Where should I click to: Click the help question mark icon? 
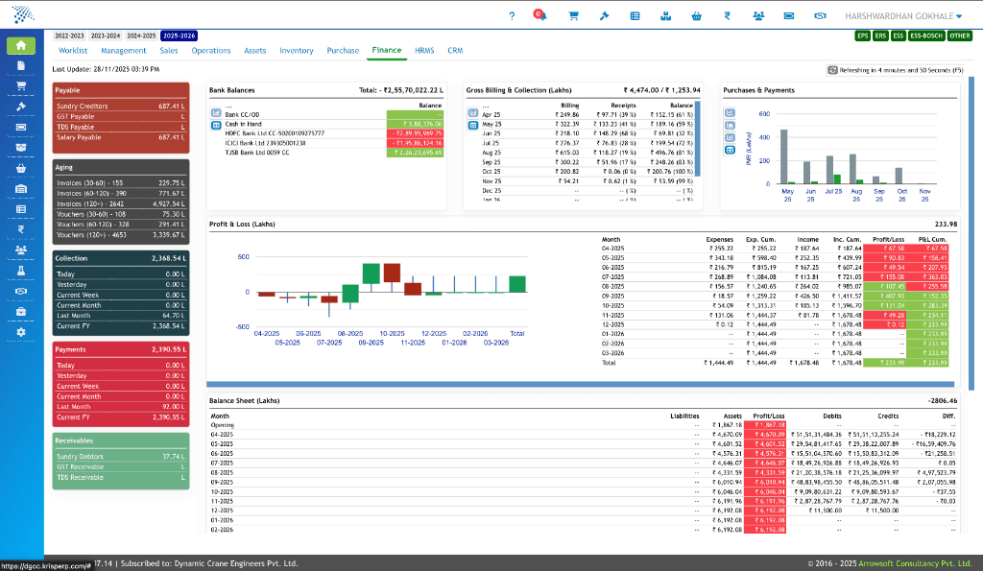tap(512, 15)
